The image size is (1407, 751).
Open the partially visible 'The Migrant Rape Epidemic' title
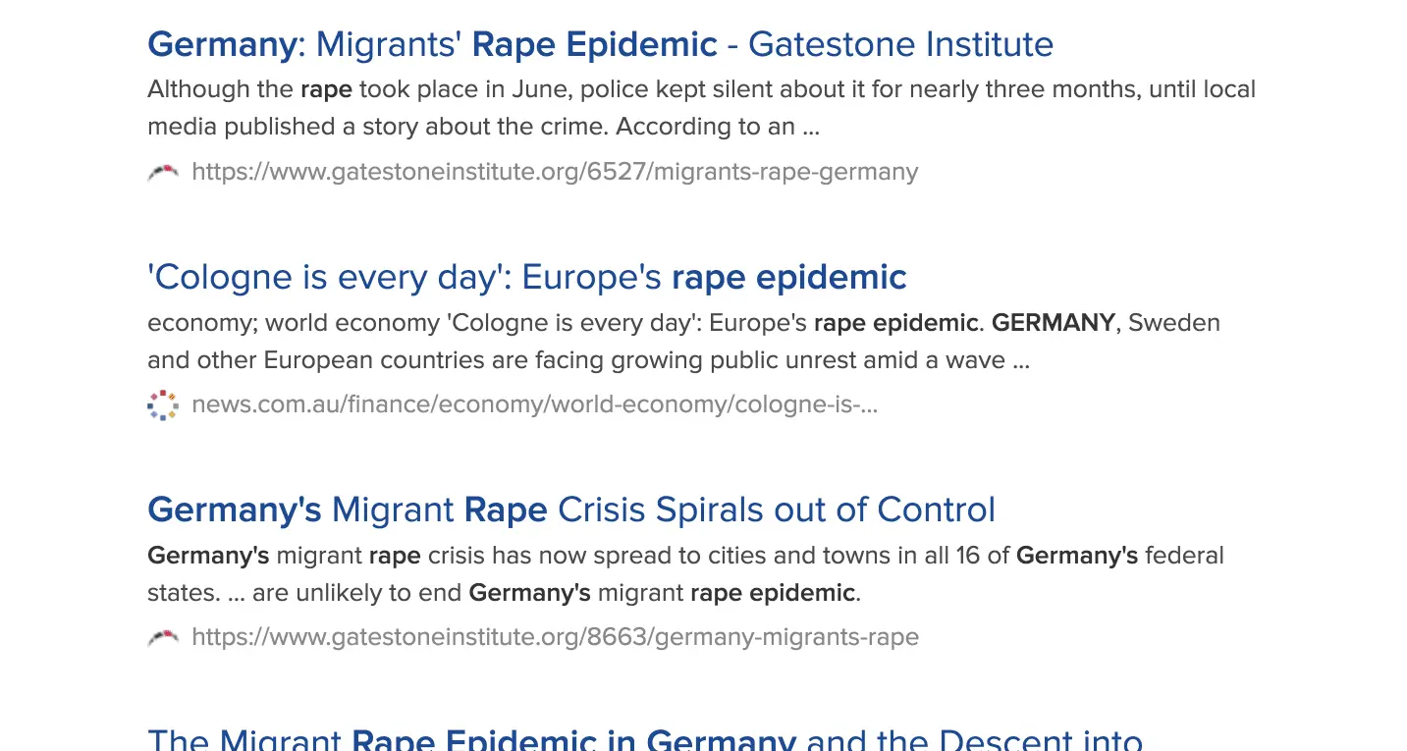point(644,738)
